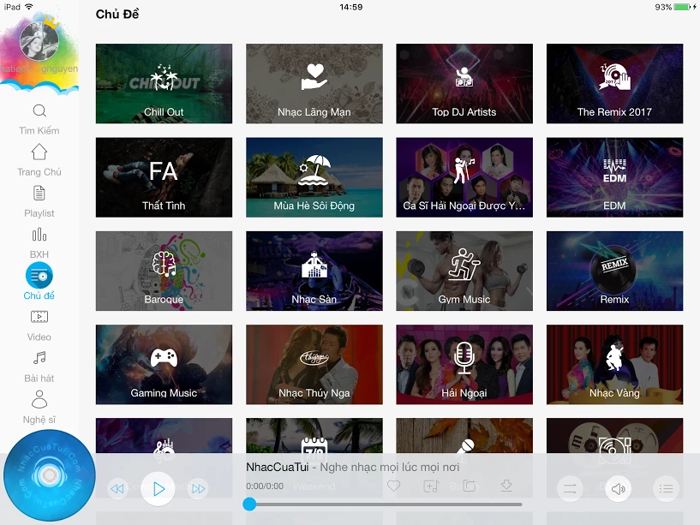Open the Playlist section

click(x=39, y=200)
